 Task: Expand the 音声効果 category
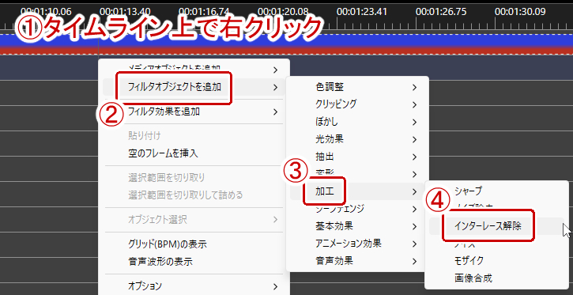[357, 261]
